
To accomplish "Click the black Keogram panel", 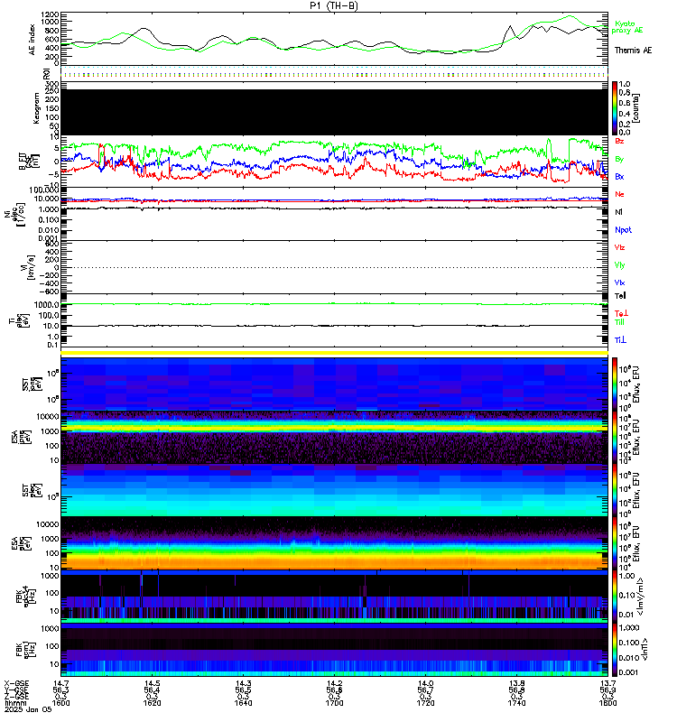I will pyautogui.click(x=334, y=112).
